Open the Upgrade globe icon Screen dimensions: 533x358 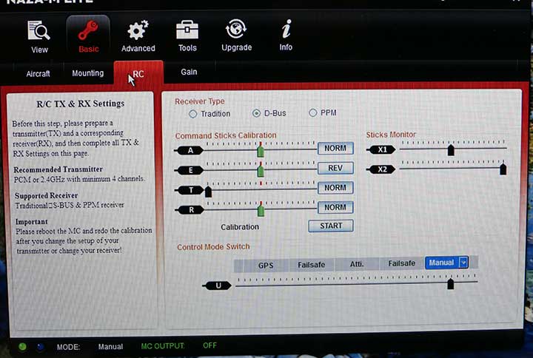(x=236, y=29)
